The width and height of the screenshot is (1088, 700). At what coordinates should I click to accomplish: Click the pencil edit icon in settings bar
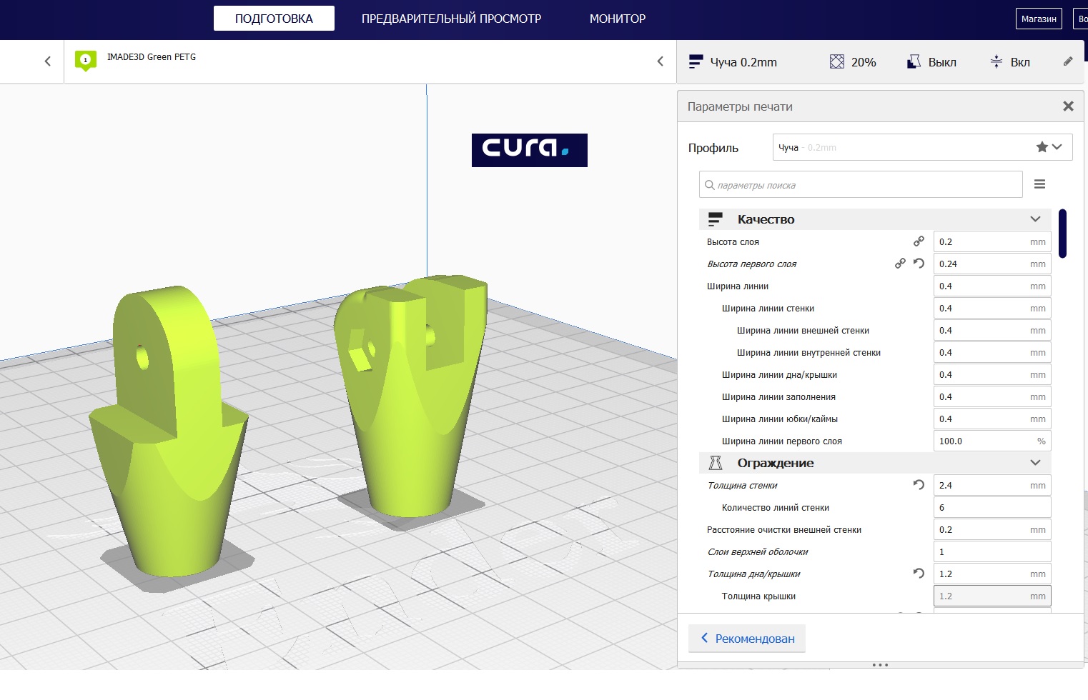[x=1067, y=62]
